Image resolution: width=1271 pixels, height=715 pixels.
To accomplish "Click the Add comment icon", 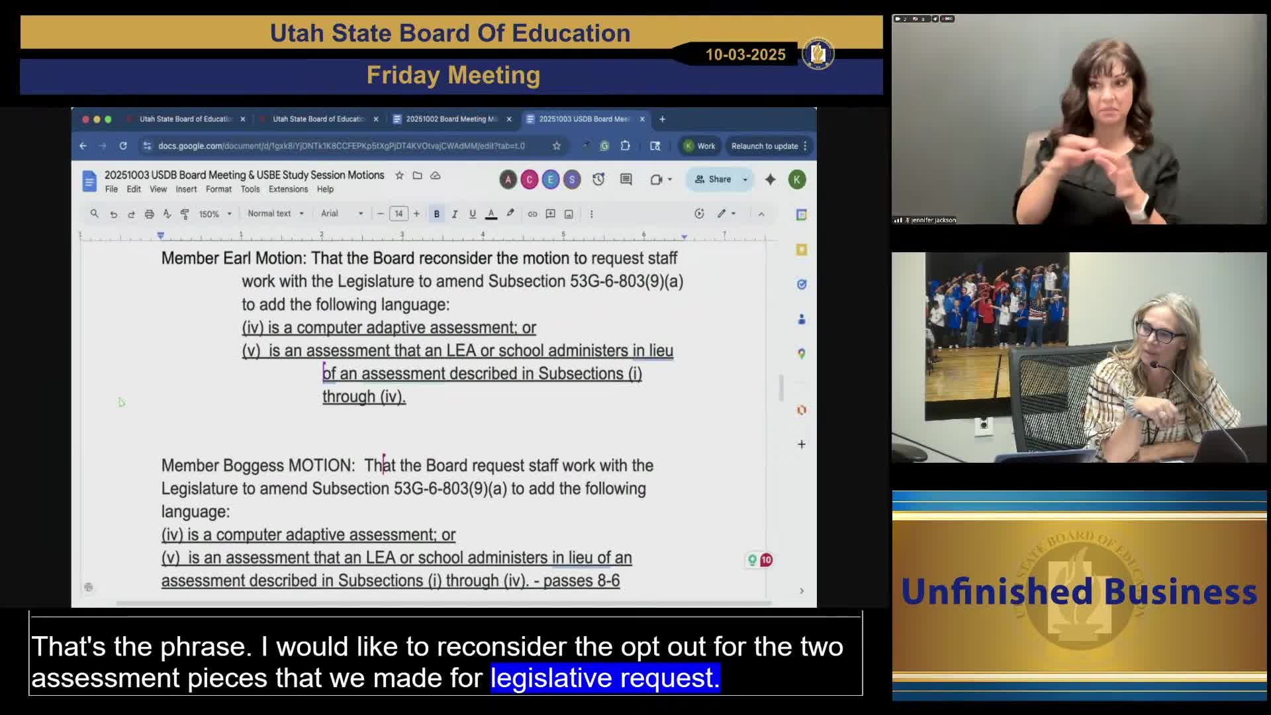I will click(x=549, y=214).
